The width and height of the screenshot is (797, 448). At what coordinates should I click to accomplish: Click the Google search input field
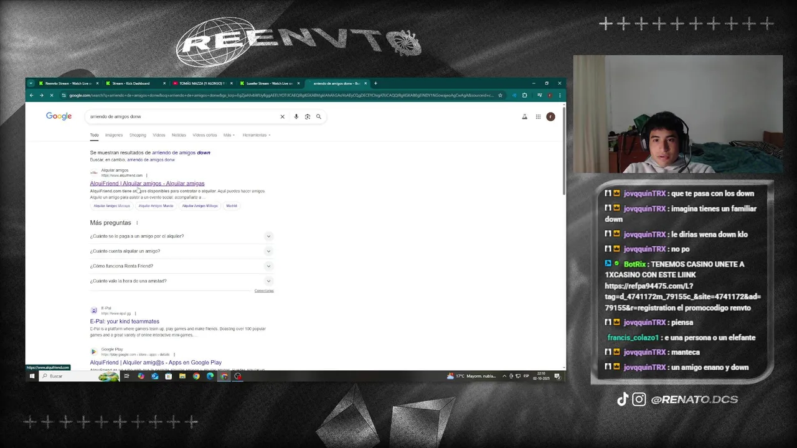pyautogui.click(x=184, y=116)
